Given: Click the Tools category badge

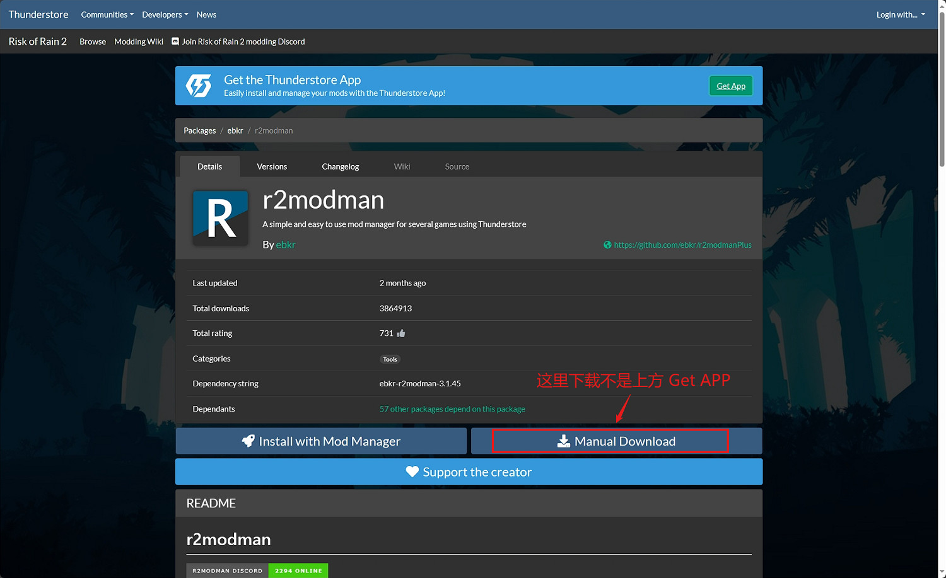Looking at the screenshot, I should [390, 359].
